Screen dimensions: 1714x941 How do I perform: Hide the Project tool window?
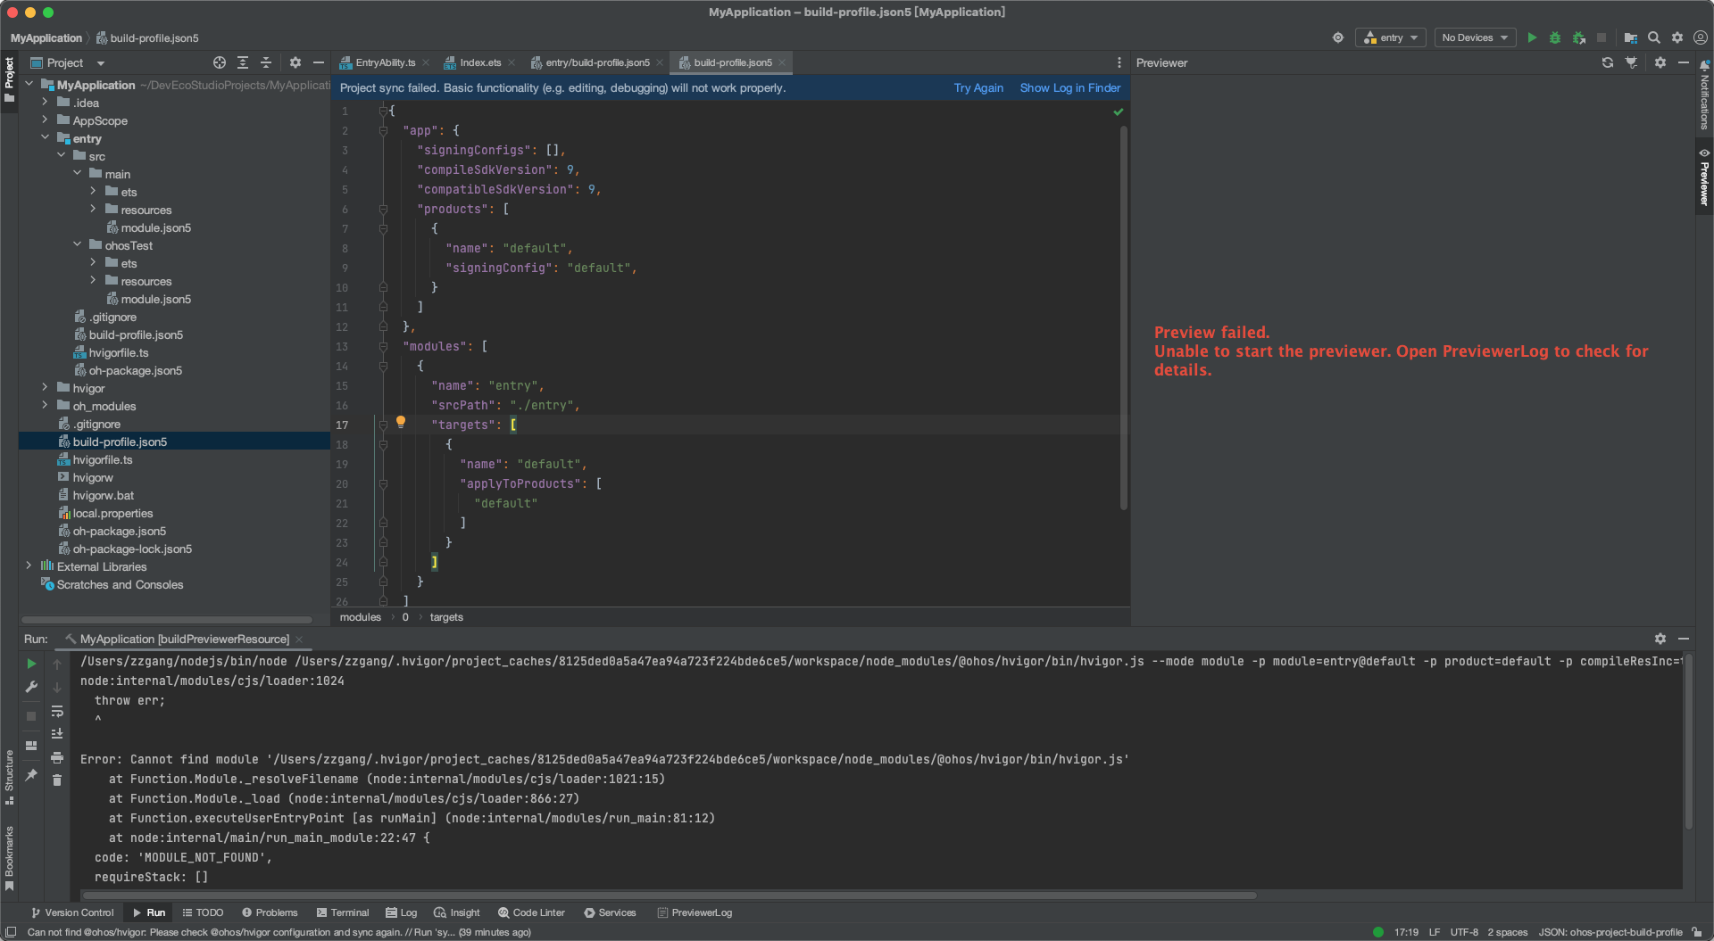319,62
